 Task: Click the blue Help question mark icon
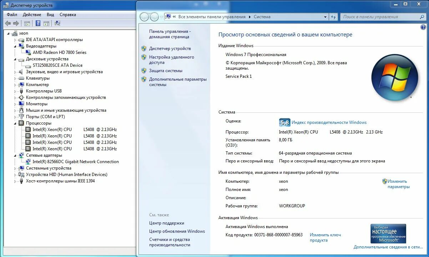pyautogui.click(x=38, y=23)
